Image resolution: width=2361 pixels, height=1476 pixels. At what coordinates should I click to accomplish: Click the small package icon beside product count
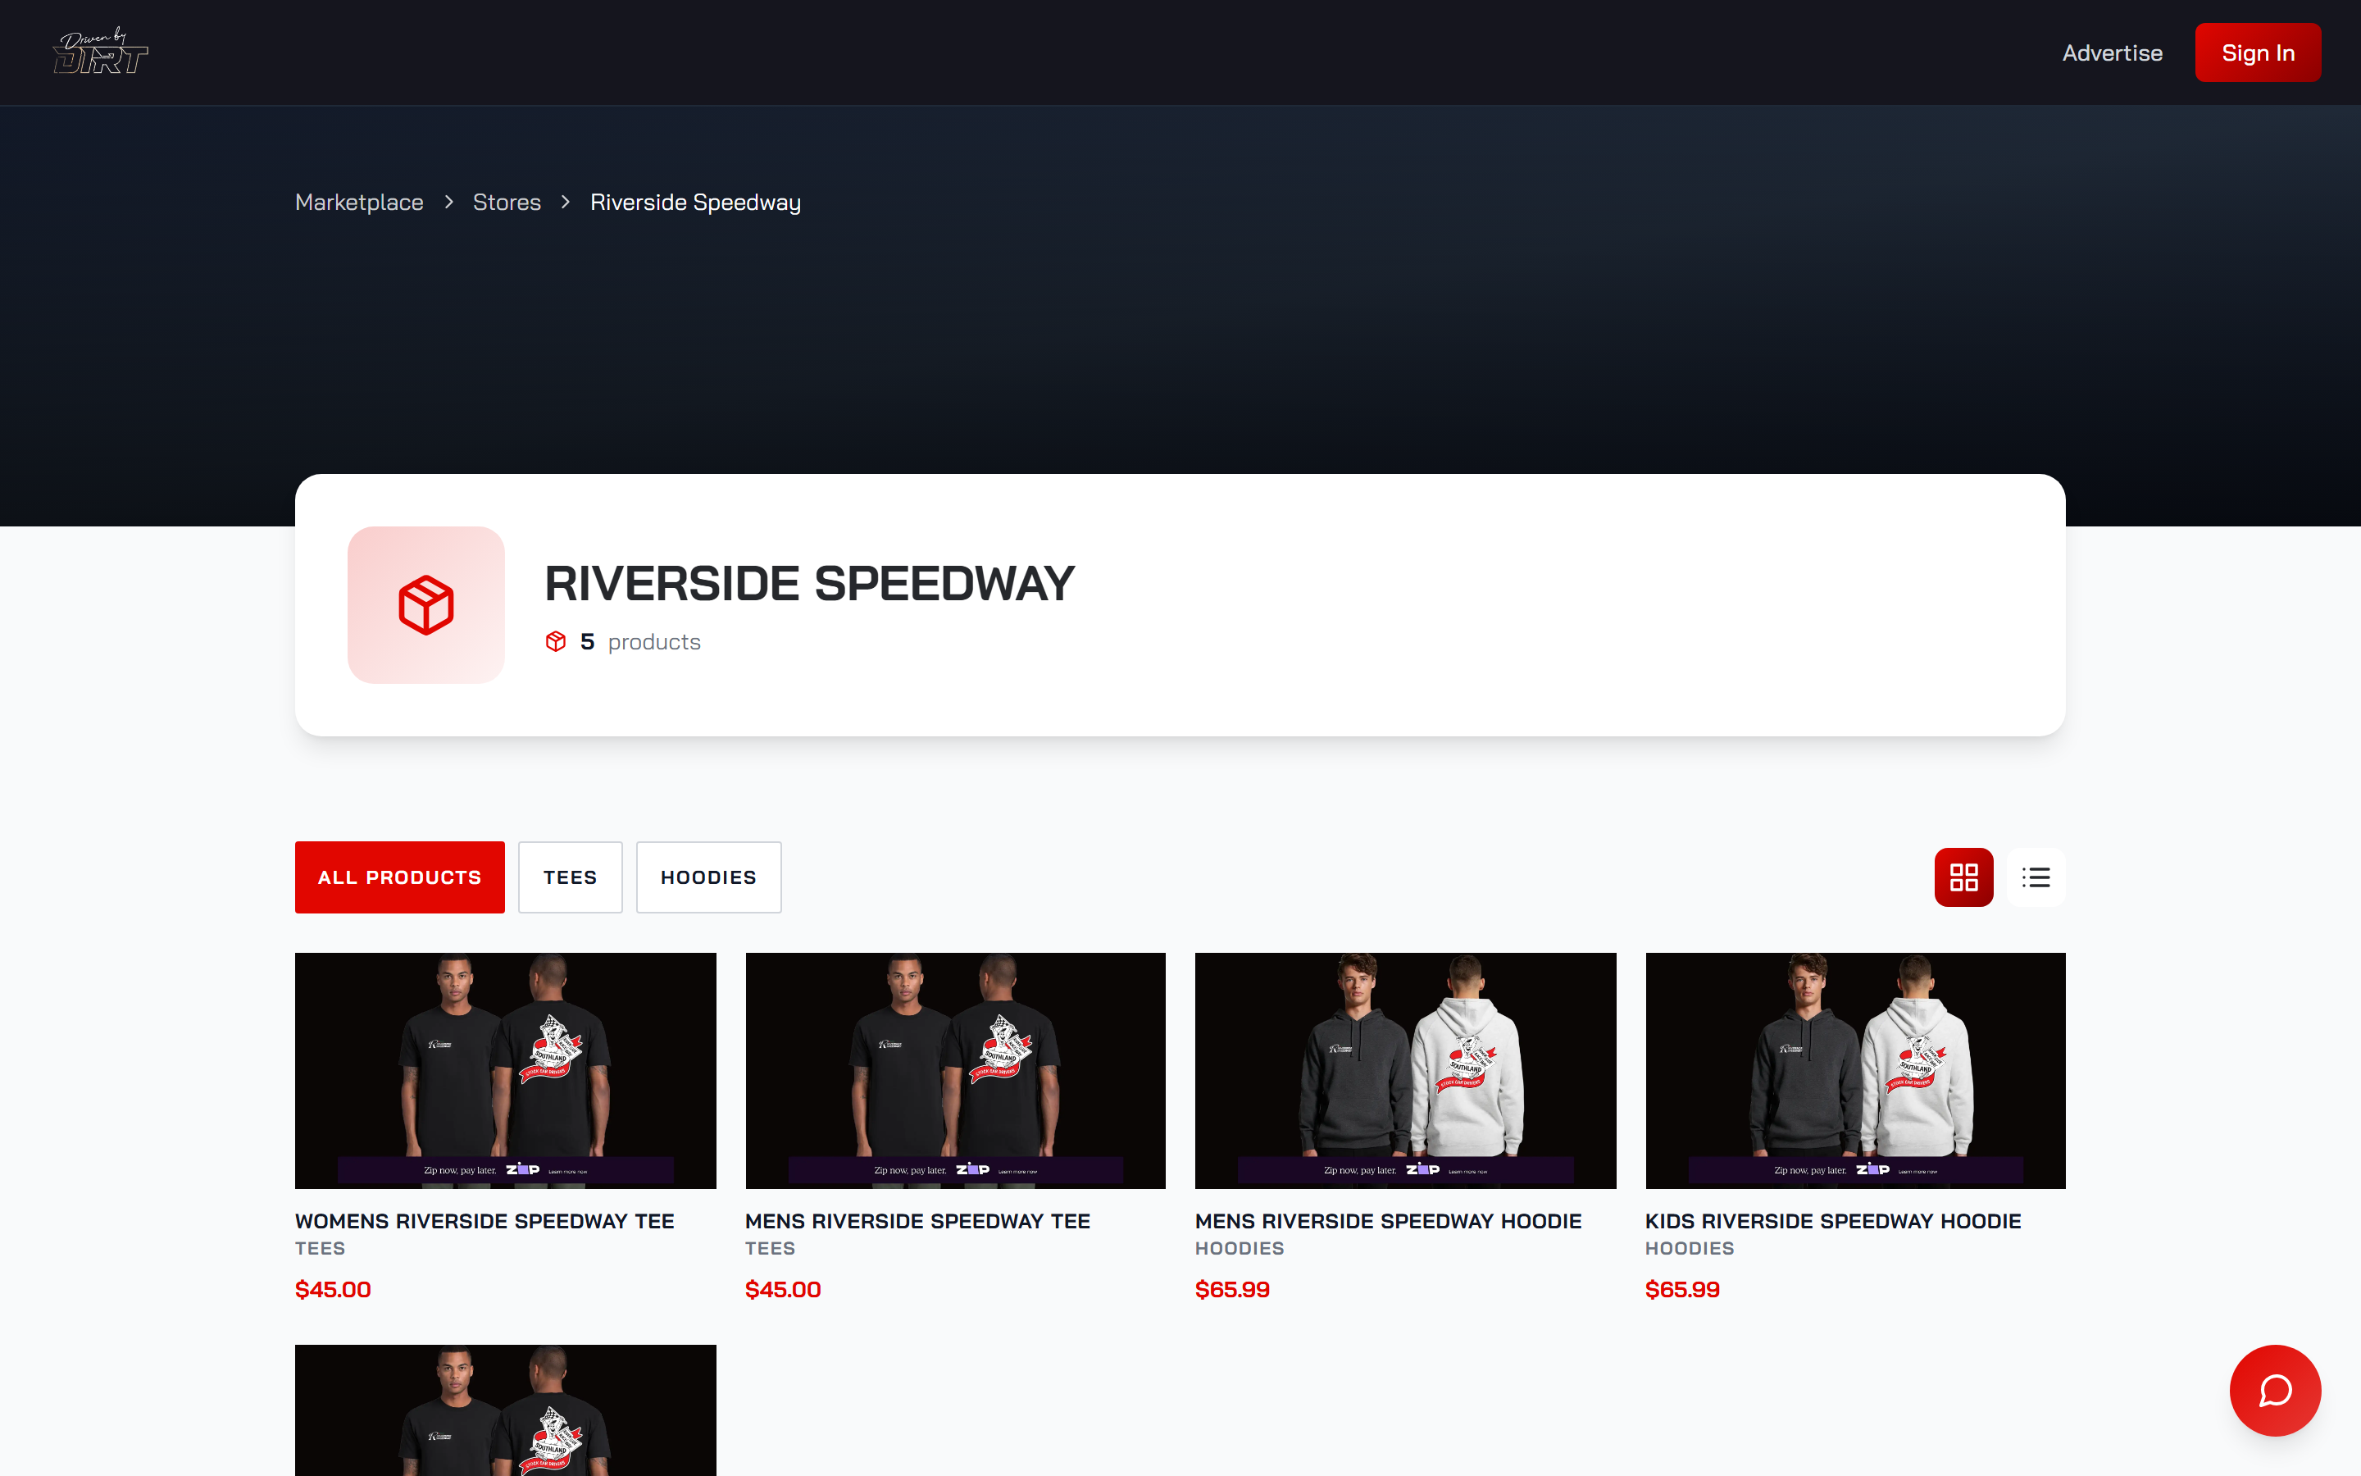click(555, 641)
